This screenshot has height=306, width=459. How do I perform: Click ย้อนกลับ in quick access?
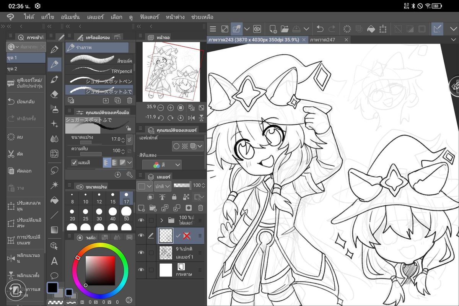pos(25,101)
